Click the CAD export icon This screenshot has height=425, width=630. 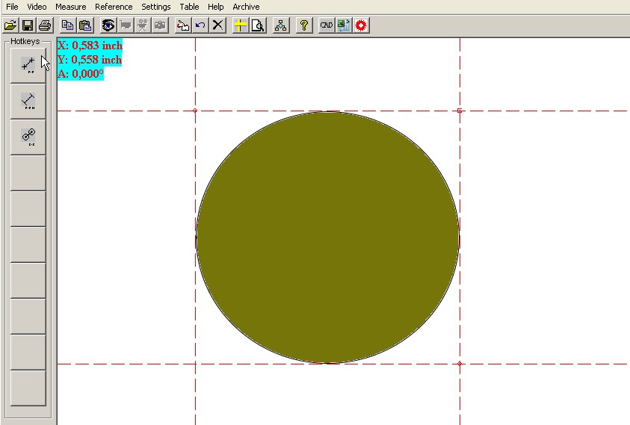tap(326, 25)
